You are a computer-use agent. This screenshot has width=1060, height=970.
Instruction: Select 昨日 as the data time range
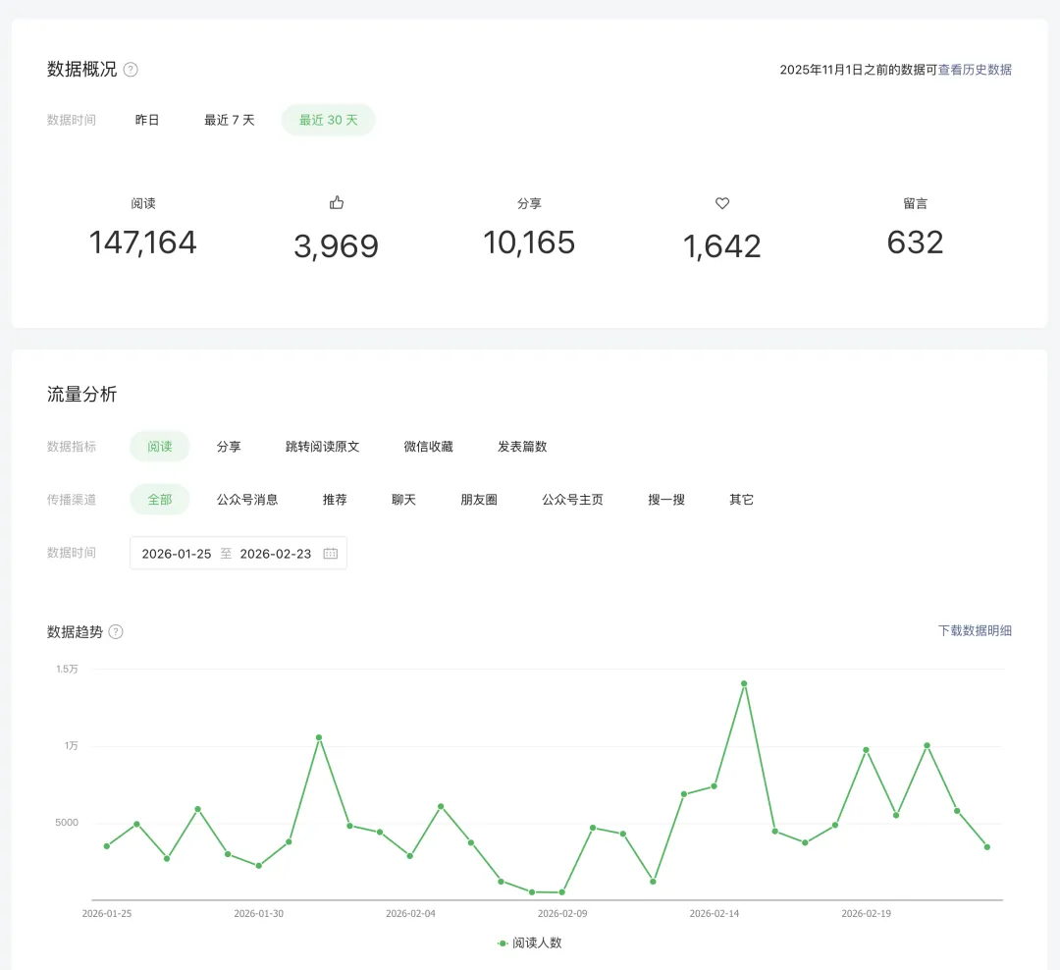147,119
